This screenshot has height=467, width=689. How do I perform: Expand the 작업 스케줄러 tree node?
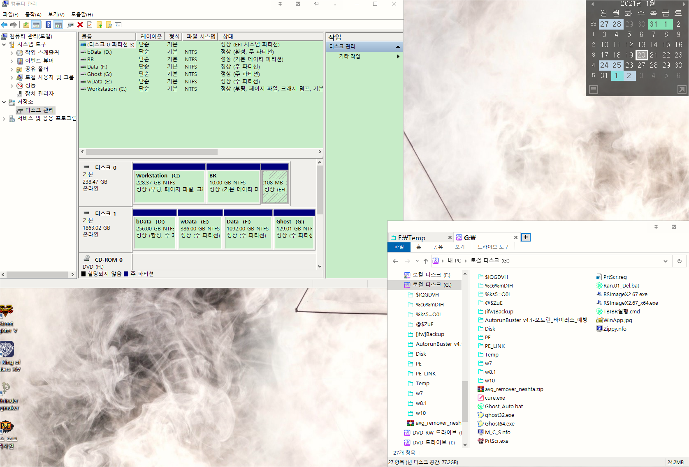pyautogui.click(x=12, y=53)
